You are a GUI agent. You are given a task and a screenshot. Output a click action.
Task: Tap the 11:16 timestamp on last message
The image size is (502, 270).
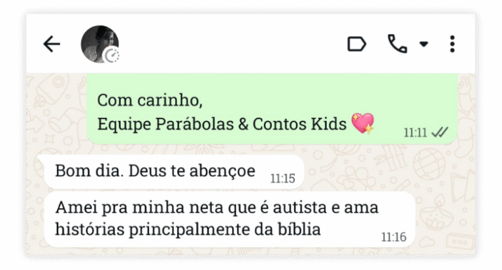pos(393,237)
